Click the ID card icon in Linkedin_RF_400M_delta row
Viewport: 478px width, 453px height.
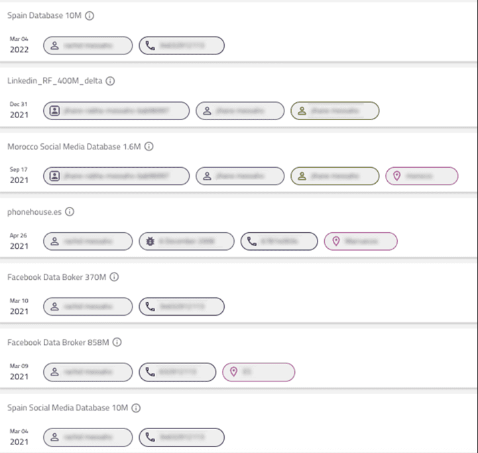point(56,111)
